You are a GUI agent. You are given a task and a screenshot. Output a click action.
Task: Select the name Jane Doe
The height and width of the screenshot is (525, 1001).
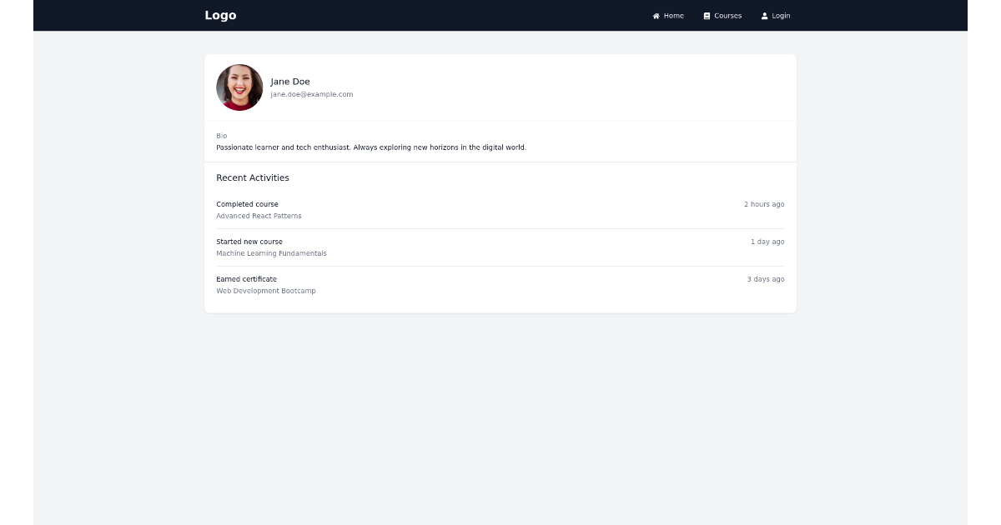(x=290, y=81)
